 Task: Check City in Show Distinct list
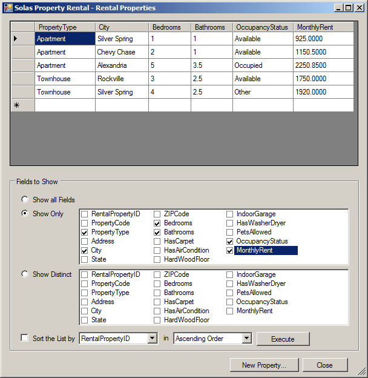pos(84,311)
